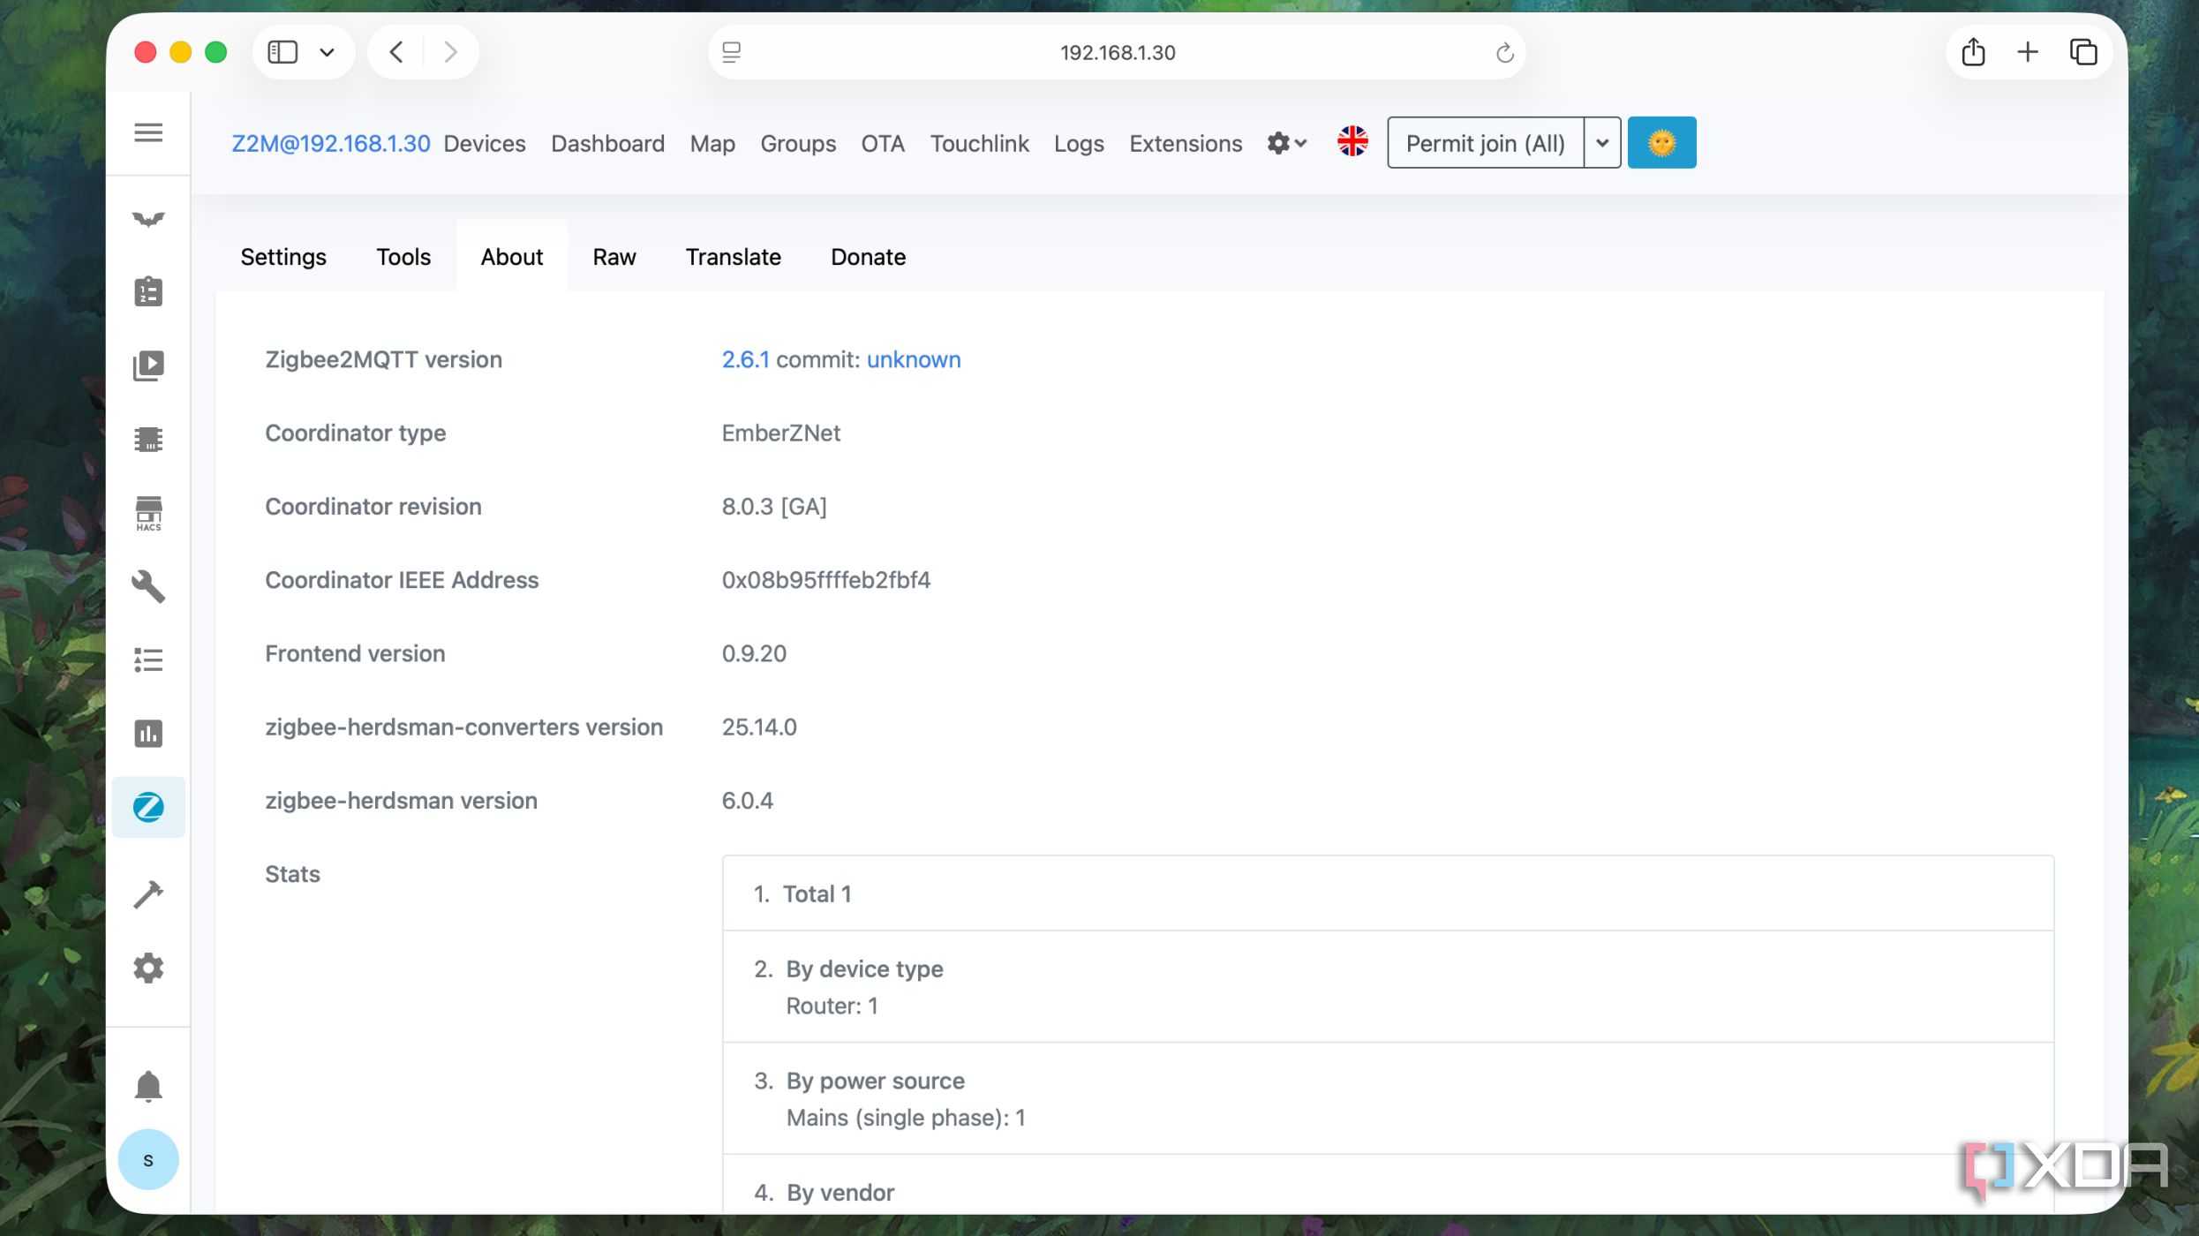Viewport: 2199px width, 1236px height.
Task: Expand the Permit join dropdown arrow
Action: click(x=1601, y=142)
